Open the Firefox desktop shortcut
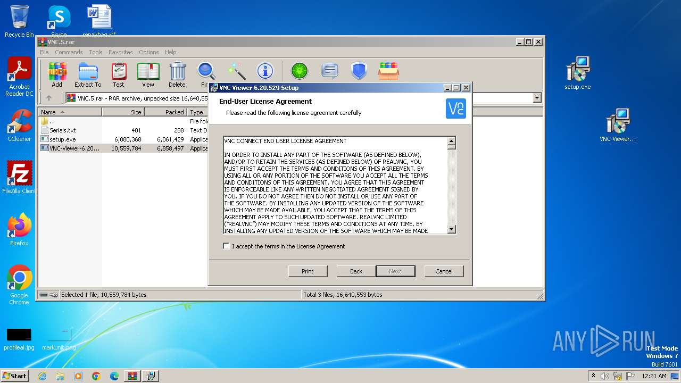The image size is (681, 383). point(19,230)
